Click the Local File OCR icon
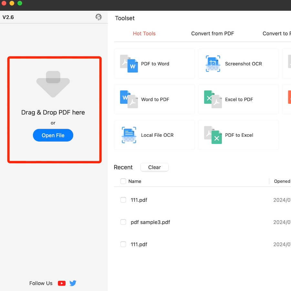The image size is (291, 291). coord(129,135)
